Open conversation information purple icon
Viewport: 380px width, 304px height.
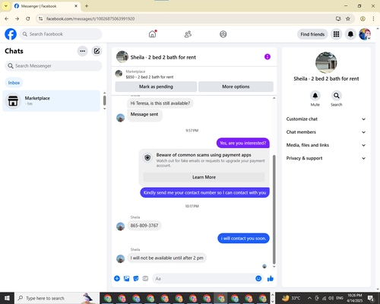[268, 57]
